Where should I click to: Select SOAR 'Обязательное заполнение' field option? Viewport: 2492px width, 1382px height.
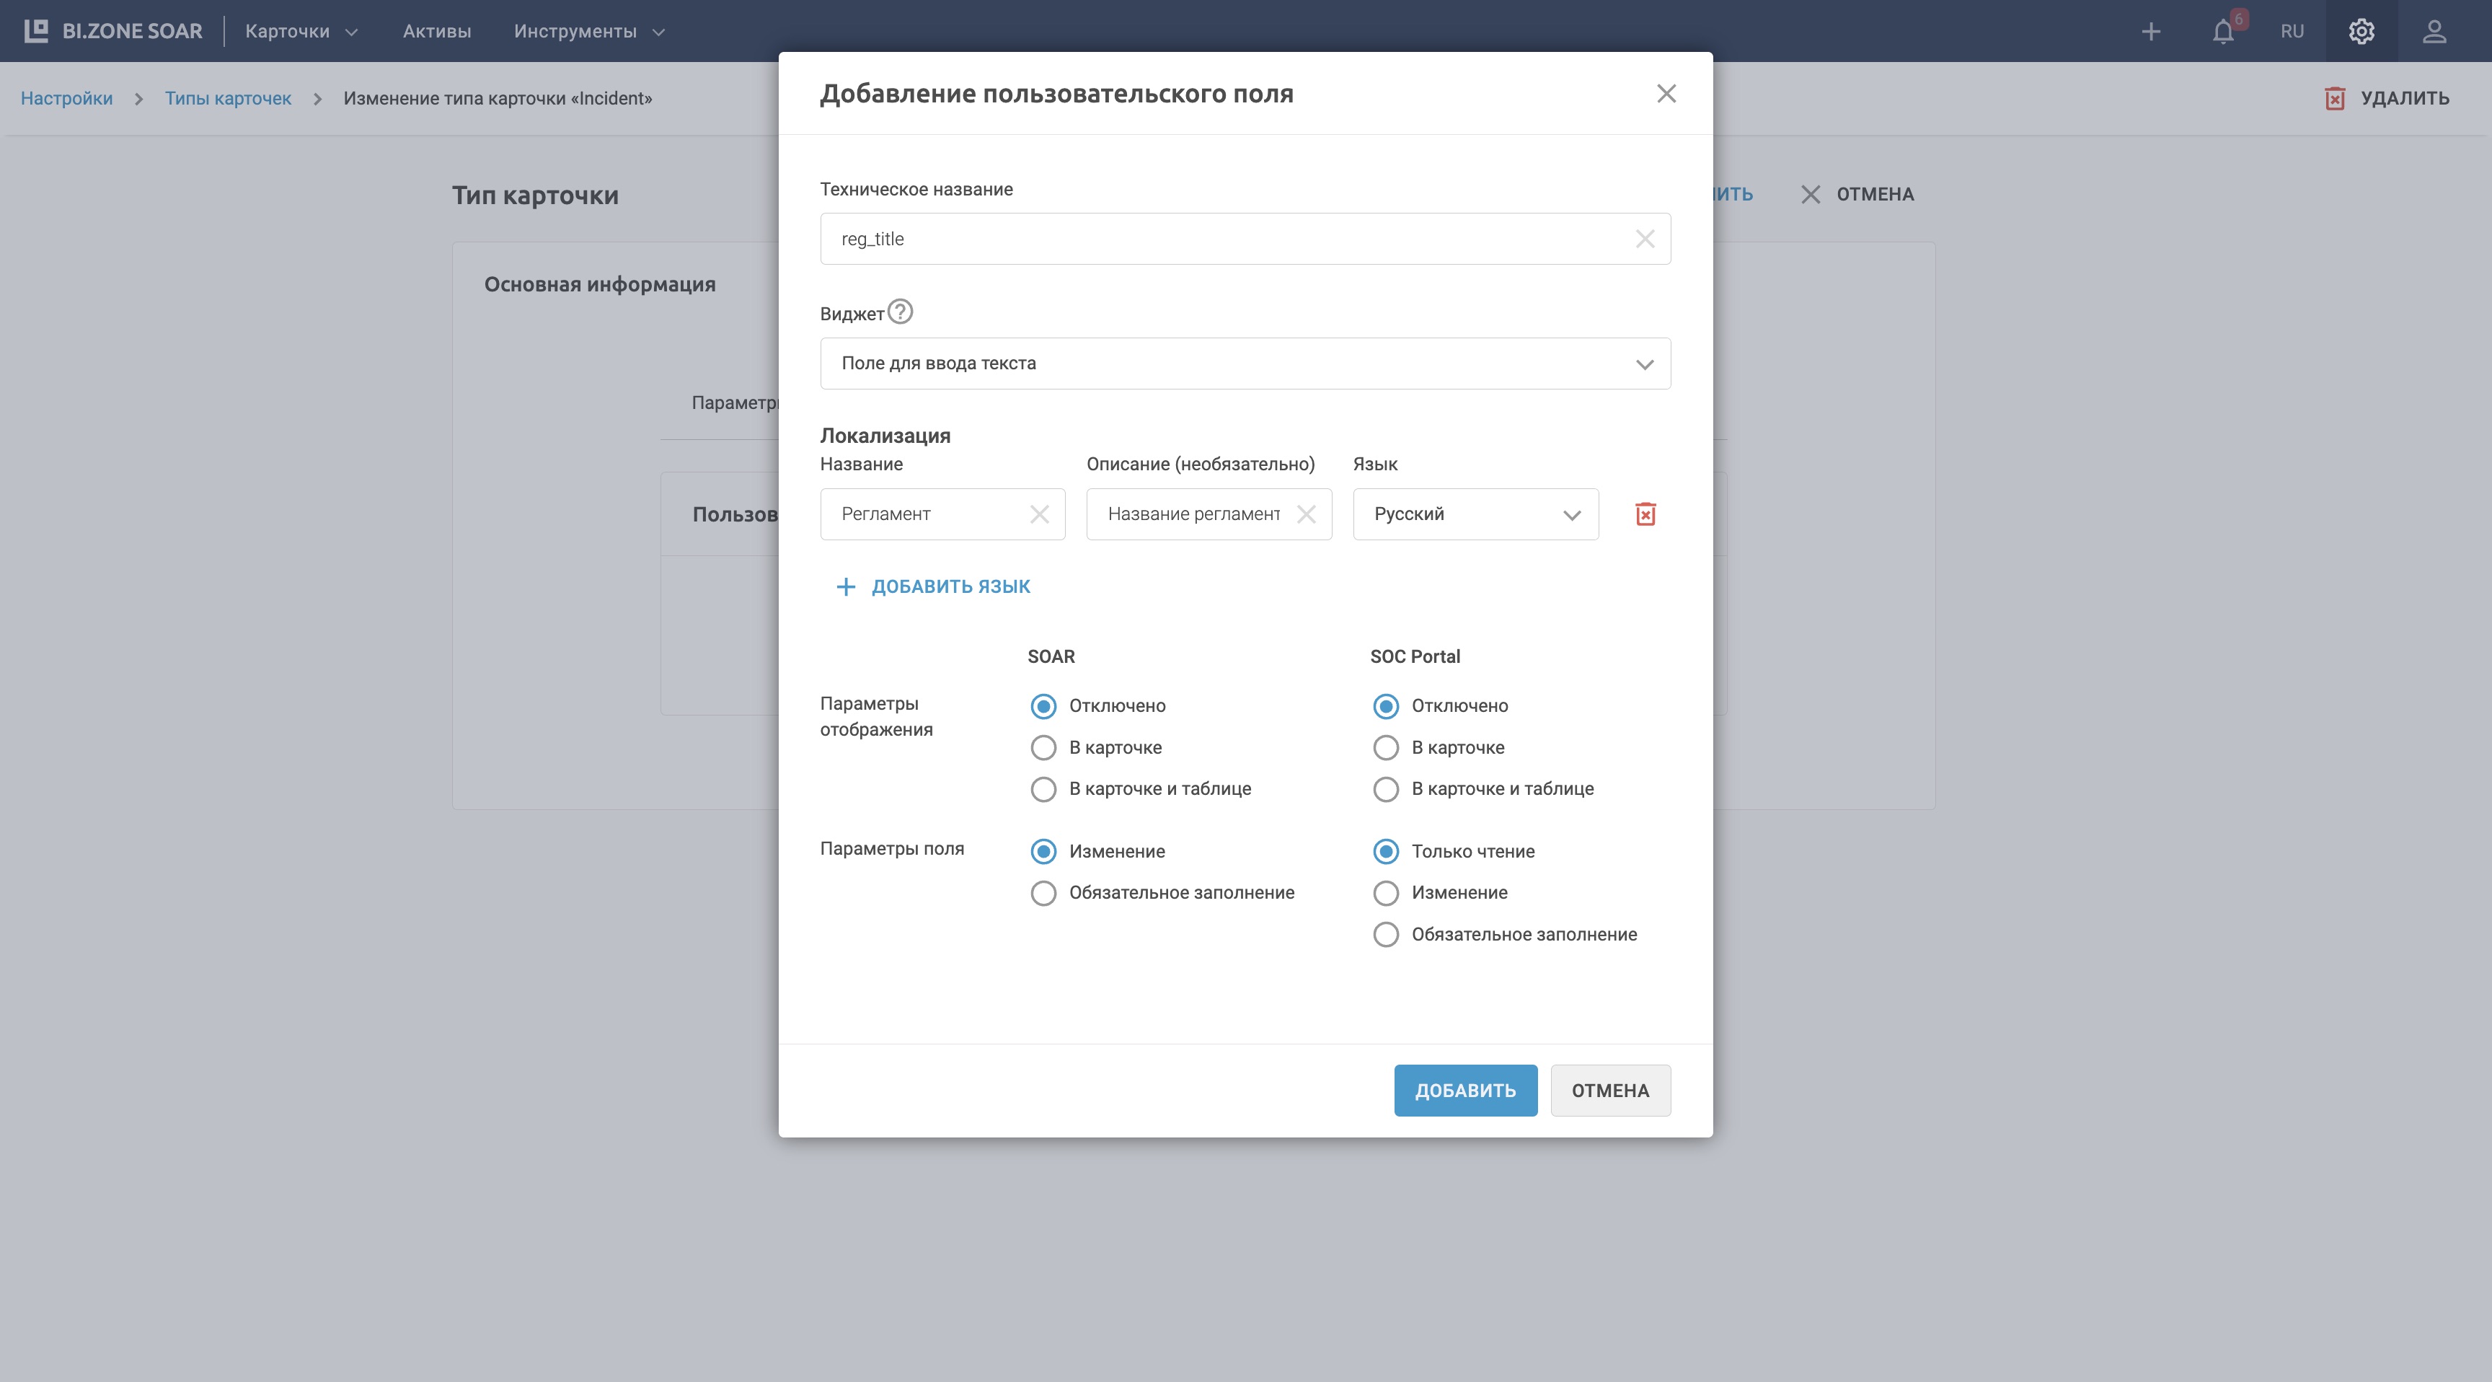point(1043,892)
